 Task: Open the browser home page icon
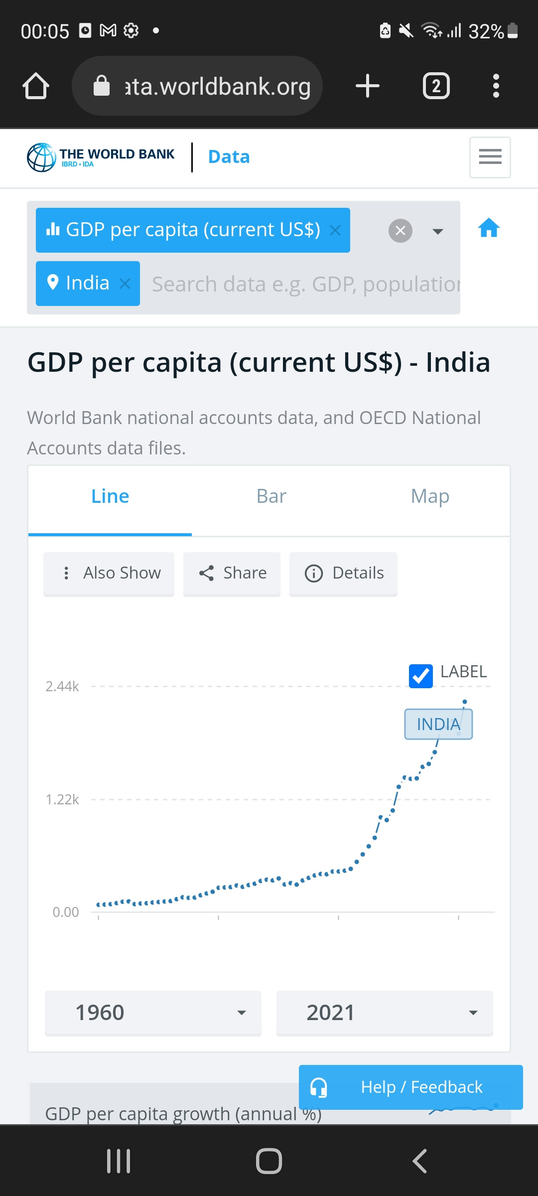(36, 86)
